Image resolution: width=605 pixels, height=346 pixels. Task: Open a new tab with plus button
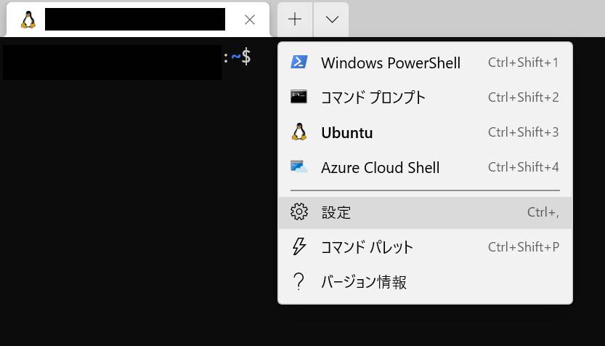coord(295,20)
